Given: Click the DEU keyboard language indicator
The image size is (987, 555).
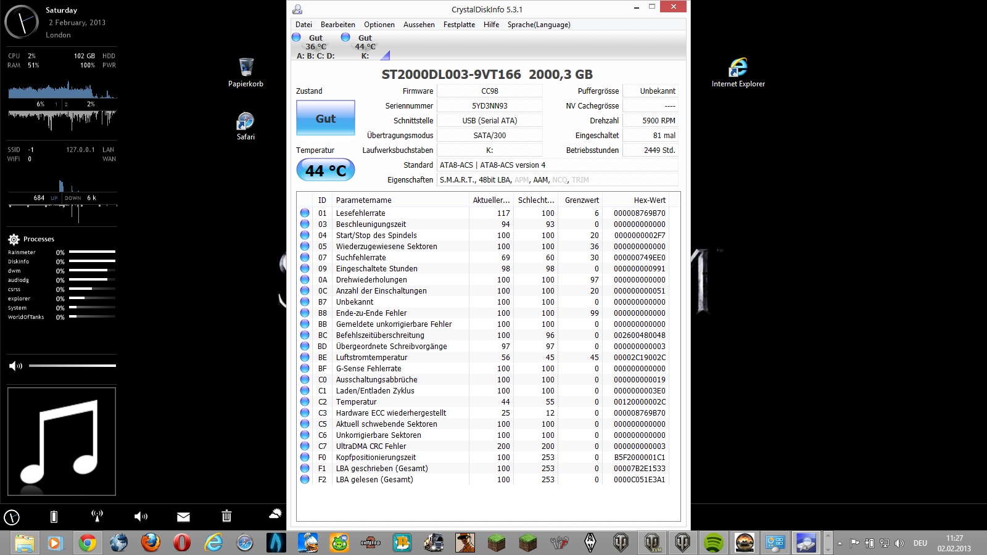Looking at the screenshot, I should [920, 543].
